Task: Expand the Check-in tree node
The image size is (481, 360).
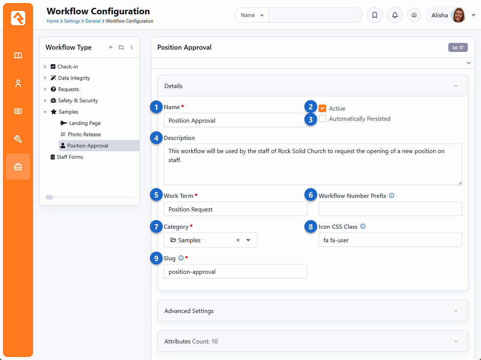Action: click(x=45, y=67)
